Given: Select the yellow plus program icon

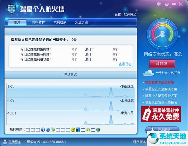Looking at the screenshot, I should coord(73,130).
